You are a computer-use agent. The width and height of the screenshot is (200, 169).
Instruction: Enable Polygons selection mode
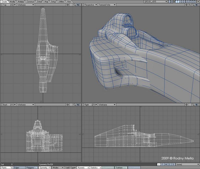pyautogui.click(x=31, y=168)
